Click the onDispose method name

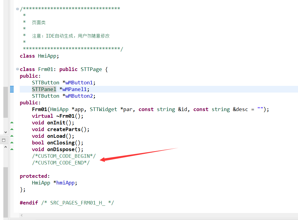[x=61, y=149]
